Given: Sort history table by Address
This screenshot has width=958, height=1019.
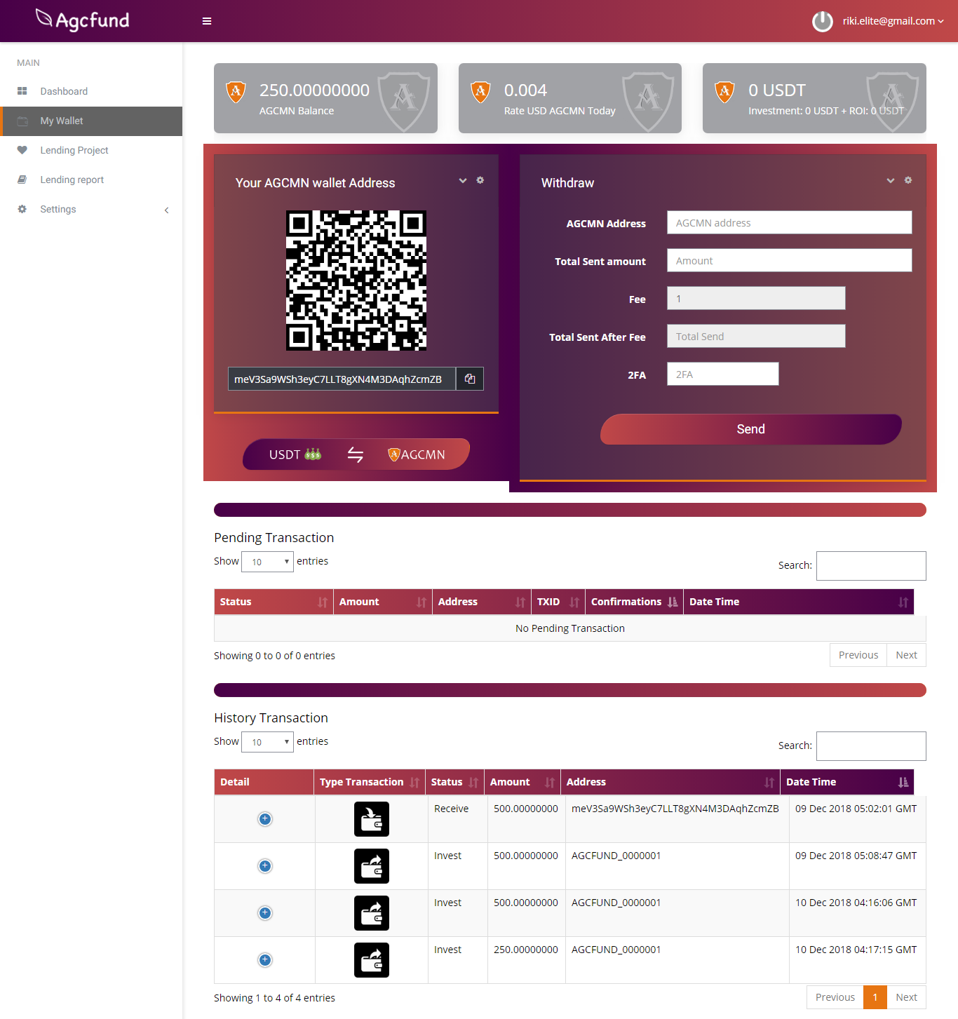Looking at the screenshot, I should [670, 782].
